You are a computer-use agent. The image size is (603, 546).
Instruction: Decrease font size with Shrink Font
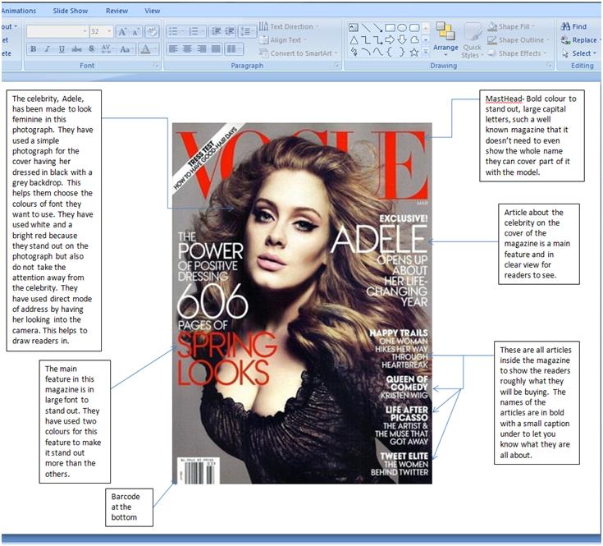135,31
